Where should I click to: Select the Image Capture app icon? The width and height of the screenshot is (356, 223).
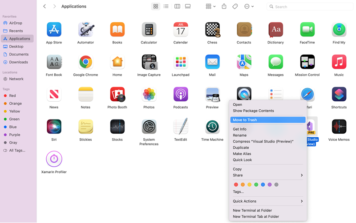tap(150, 62)
